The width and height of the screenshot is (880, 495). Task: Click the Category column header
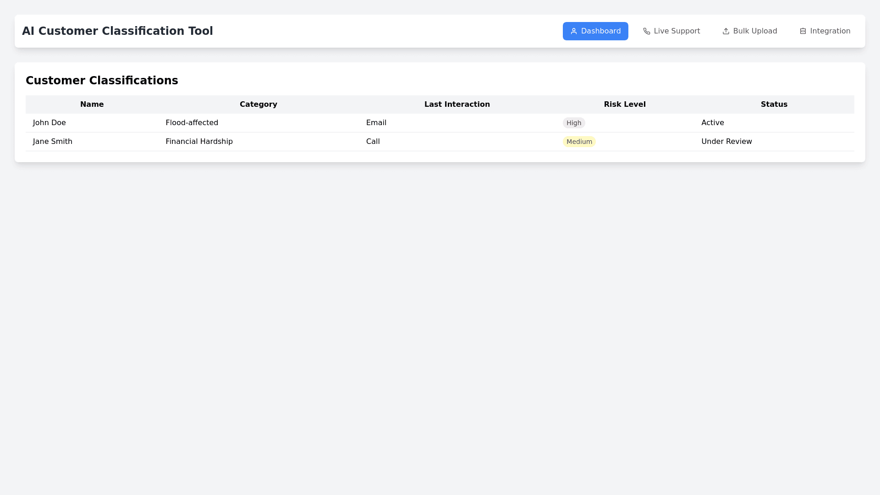[258, 104]
